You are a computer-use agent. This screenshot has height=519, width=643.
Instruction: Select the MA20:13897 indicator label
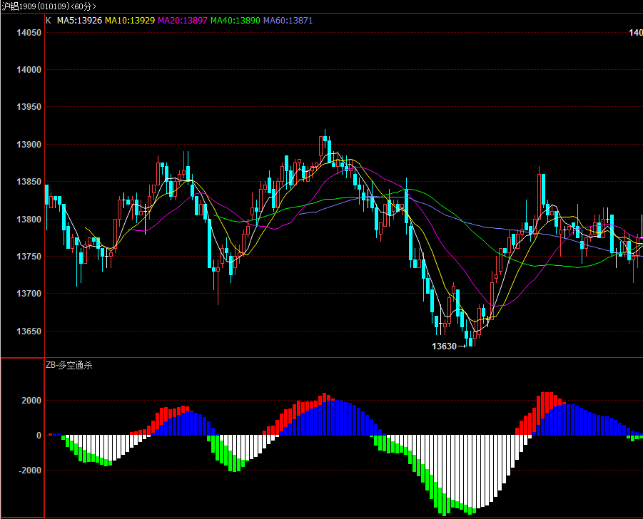(183, 21)
